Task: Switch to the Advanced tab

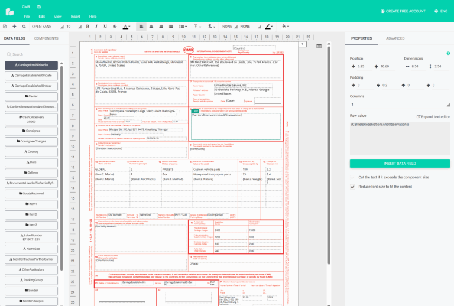Action: coord(395,38)
